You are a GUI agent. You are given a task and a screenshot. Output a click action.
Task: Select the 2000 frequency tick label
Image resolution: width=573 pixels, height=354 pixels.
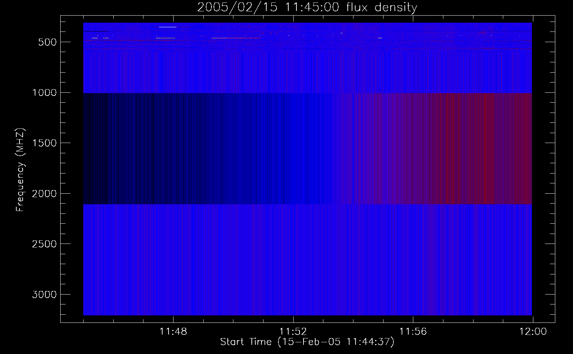click(44, 194)
